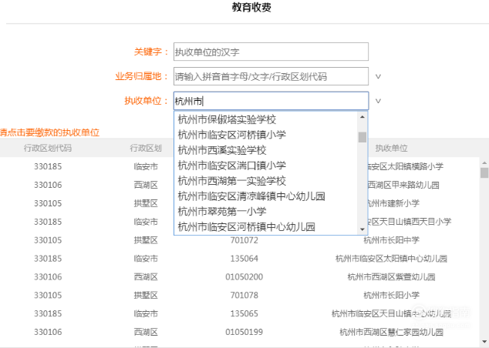Click code cell 701078
489x348 pixels.
pyautogui.click(x=244, y=295)
